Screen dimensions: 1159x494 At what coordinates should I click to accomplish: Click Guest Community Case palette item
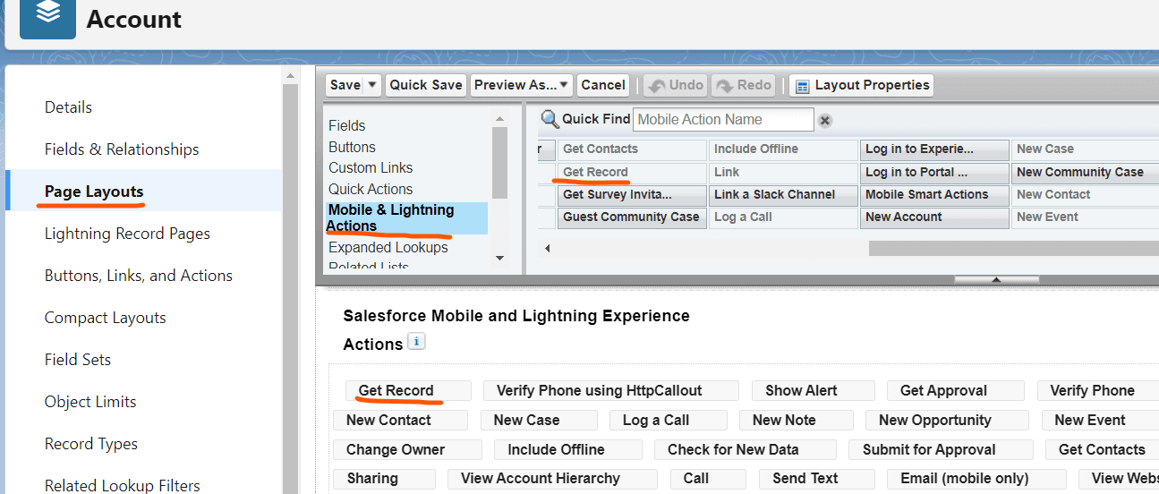[634, 217]
